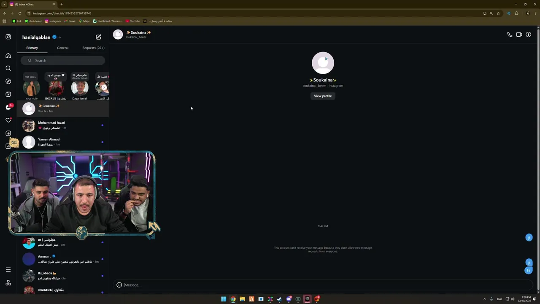The height and width of the screenshot is (304, 540).
Task: Open the Search magnifier in the sidebar
Action: point(8,68)
